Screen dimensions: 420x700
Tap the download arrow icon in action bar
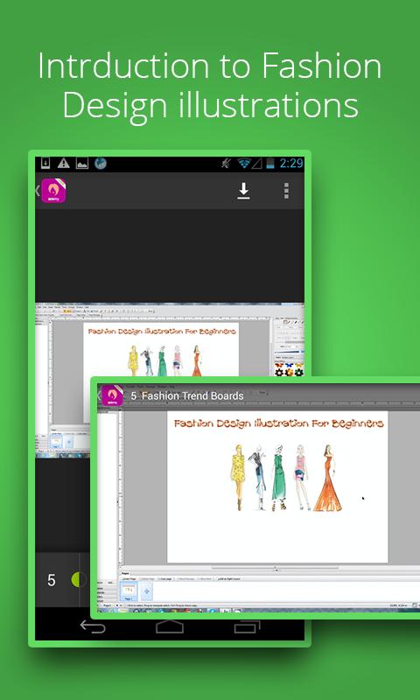click(x=243, y=191)
